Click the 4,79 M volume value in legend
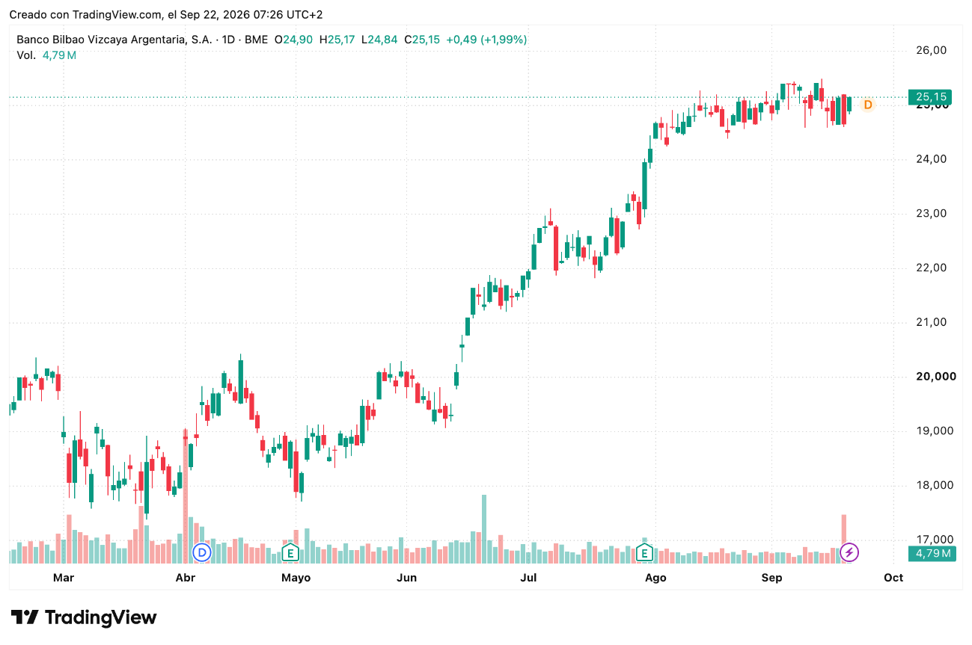 [59, 55]
